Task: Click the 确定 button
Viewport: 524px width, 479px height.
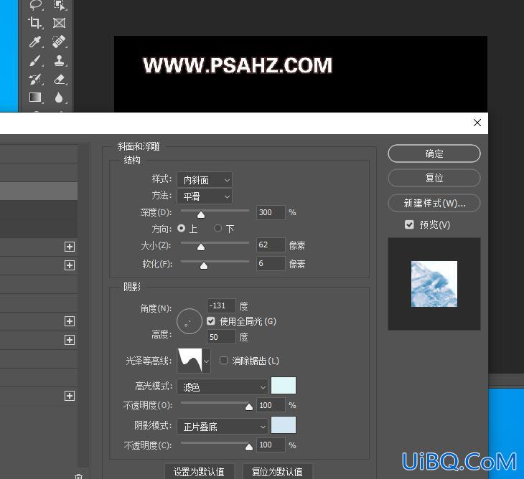Action: (x=434, y=153)
